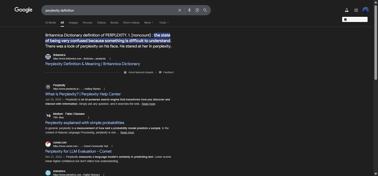Click the Medium · Fabio Chiusano source name
This screenshot has height=176, width=378.
click(69, 114)
